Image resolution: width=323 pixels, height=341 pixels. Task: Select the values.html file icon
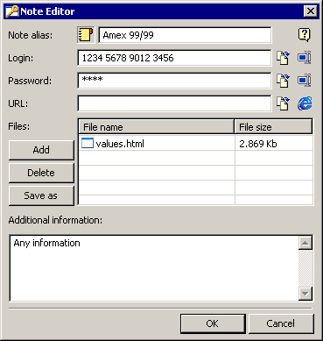pos(88,144)
